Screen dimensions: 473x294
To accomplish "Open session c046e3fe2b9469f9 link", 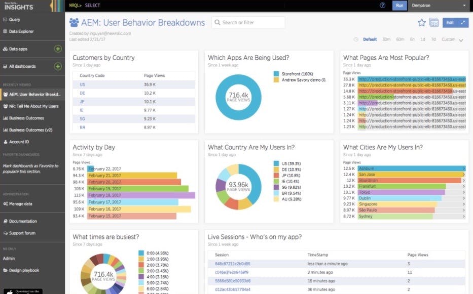I will click(232, 272).
